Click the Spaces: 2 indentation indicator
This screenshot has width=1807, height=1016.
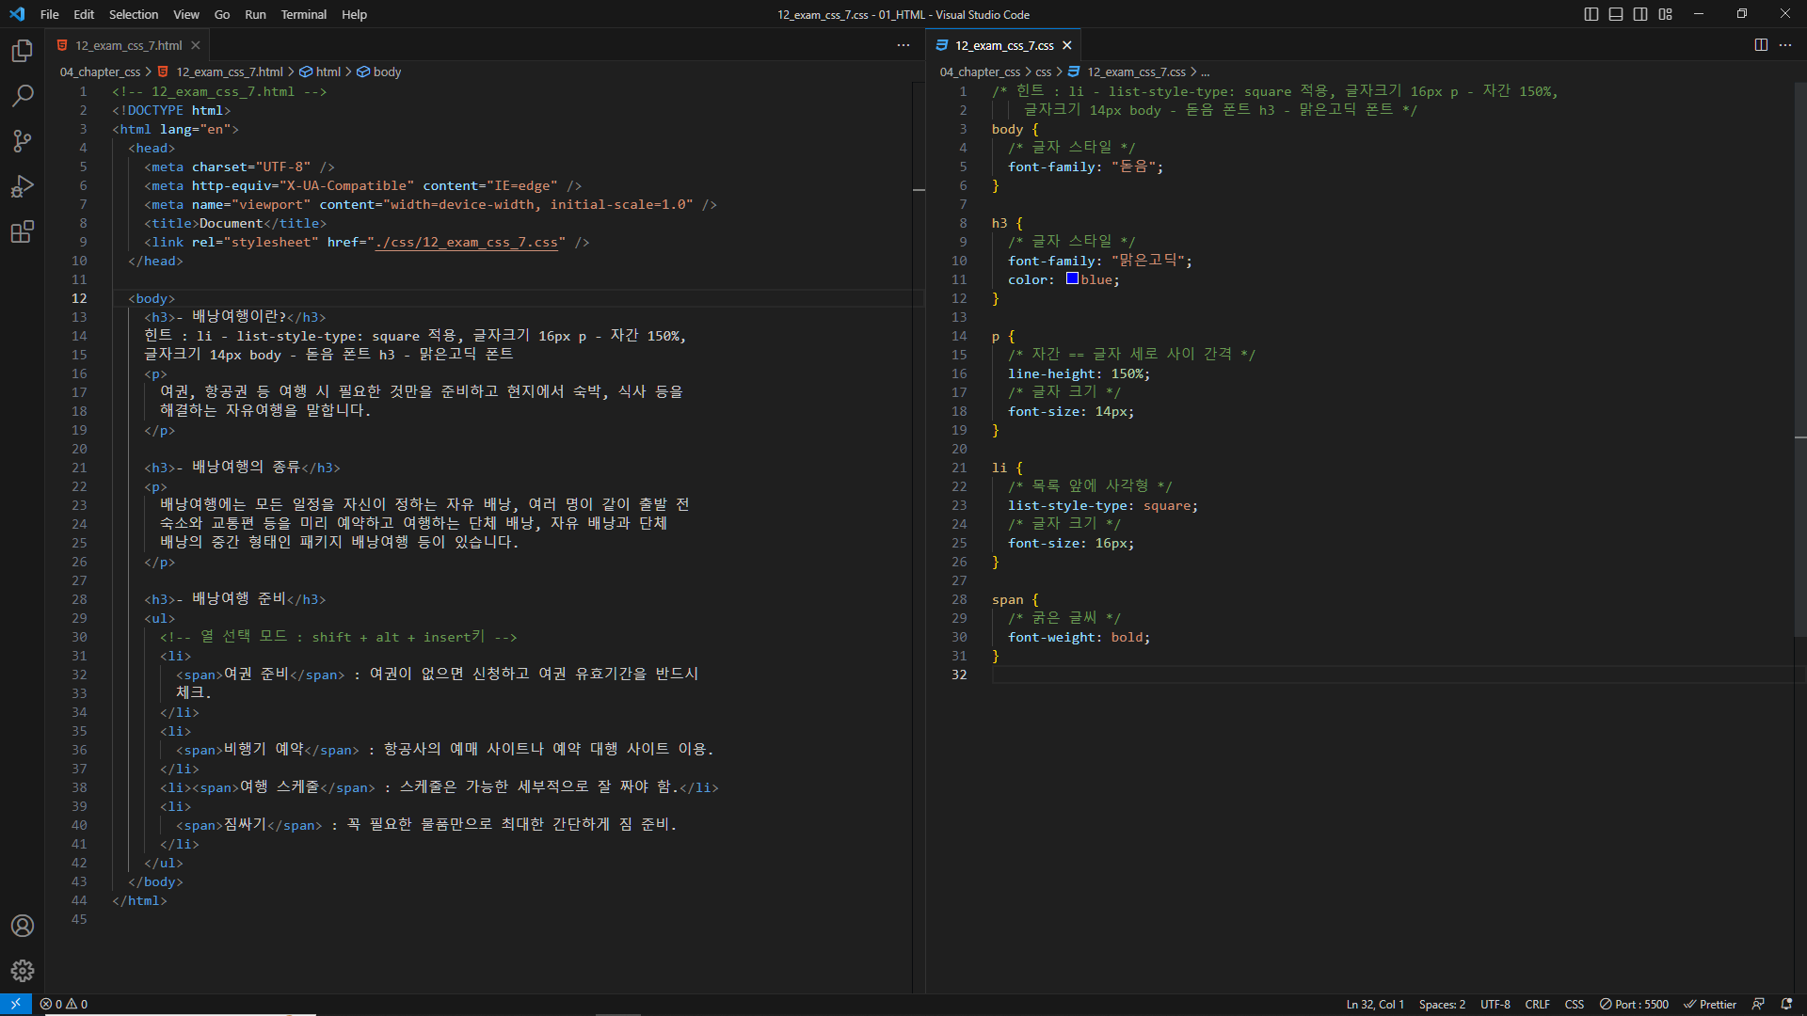(x=1442, y=1004)
